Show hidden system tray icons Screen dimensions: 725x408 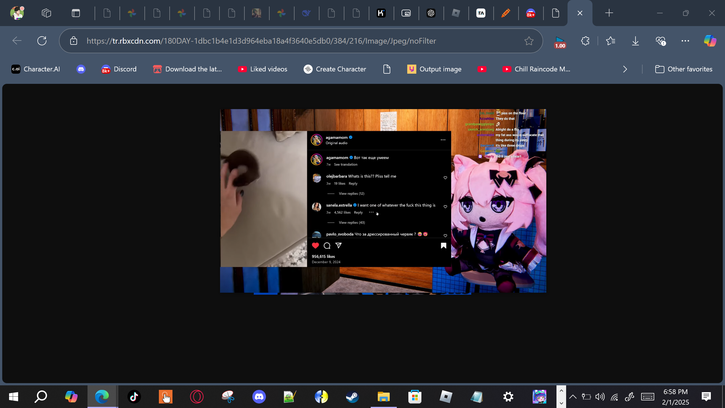(x=573, y=397)
